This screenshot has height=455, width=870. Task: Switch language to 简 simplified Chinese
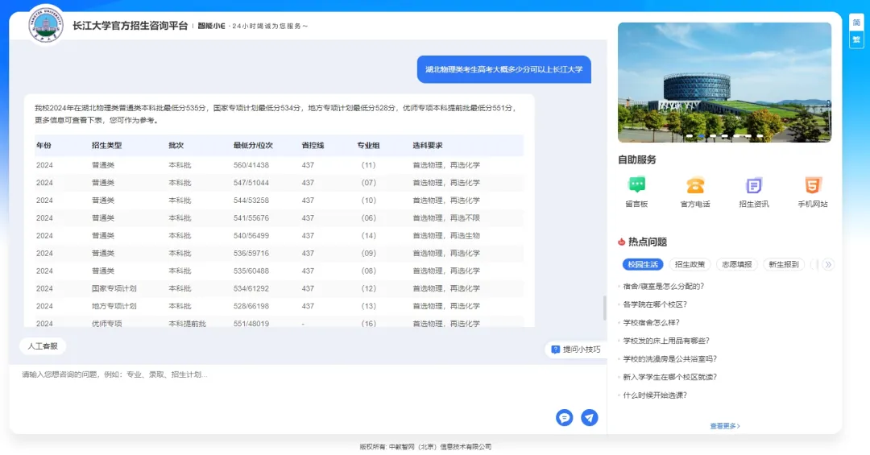point(855,23)
